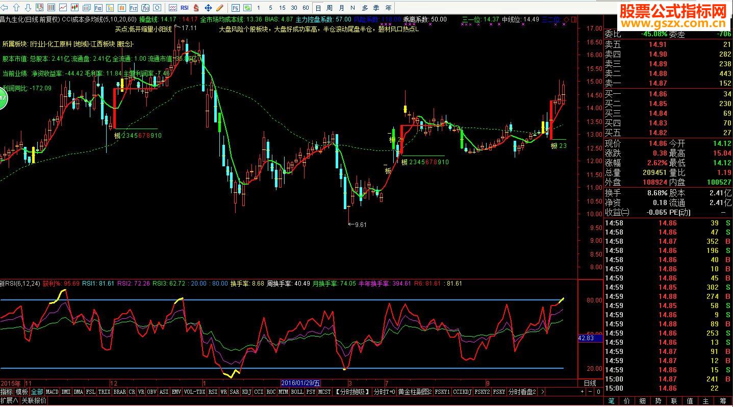
Task: Show more indicator tabs with the > arrow
Action: 542,392
